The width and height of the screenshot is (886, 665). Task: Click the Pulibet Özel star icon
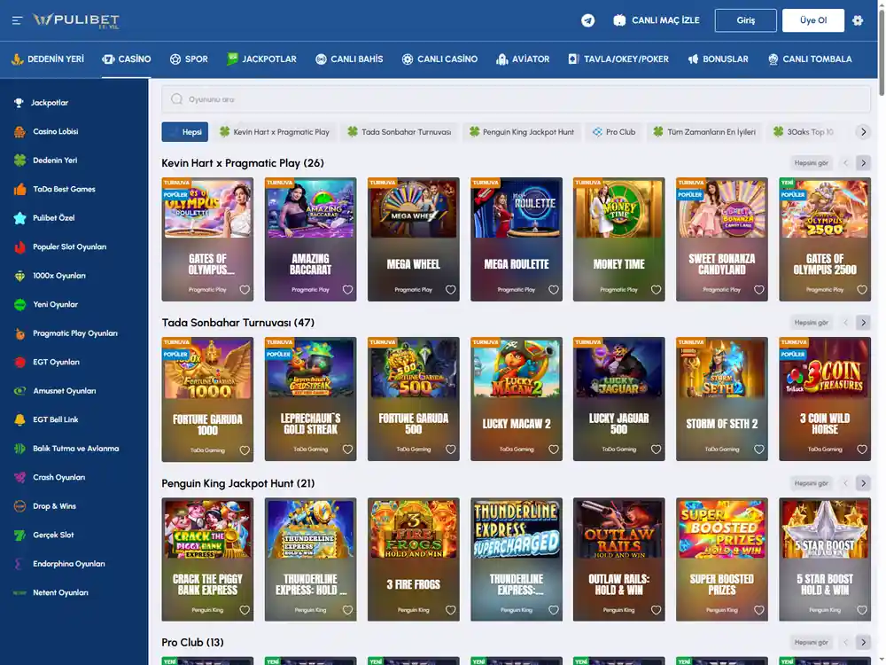(x=19, y=218)
